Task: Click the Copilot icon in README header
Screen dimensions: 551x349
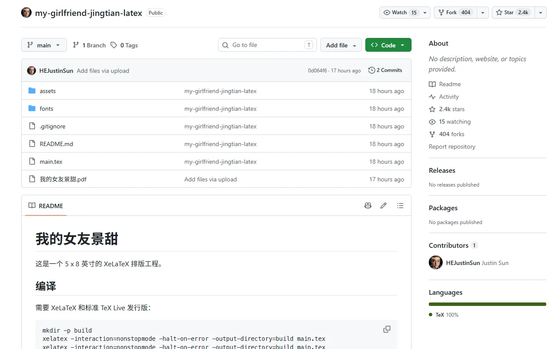Action: (x=368, y=206)
